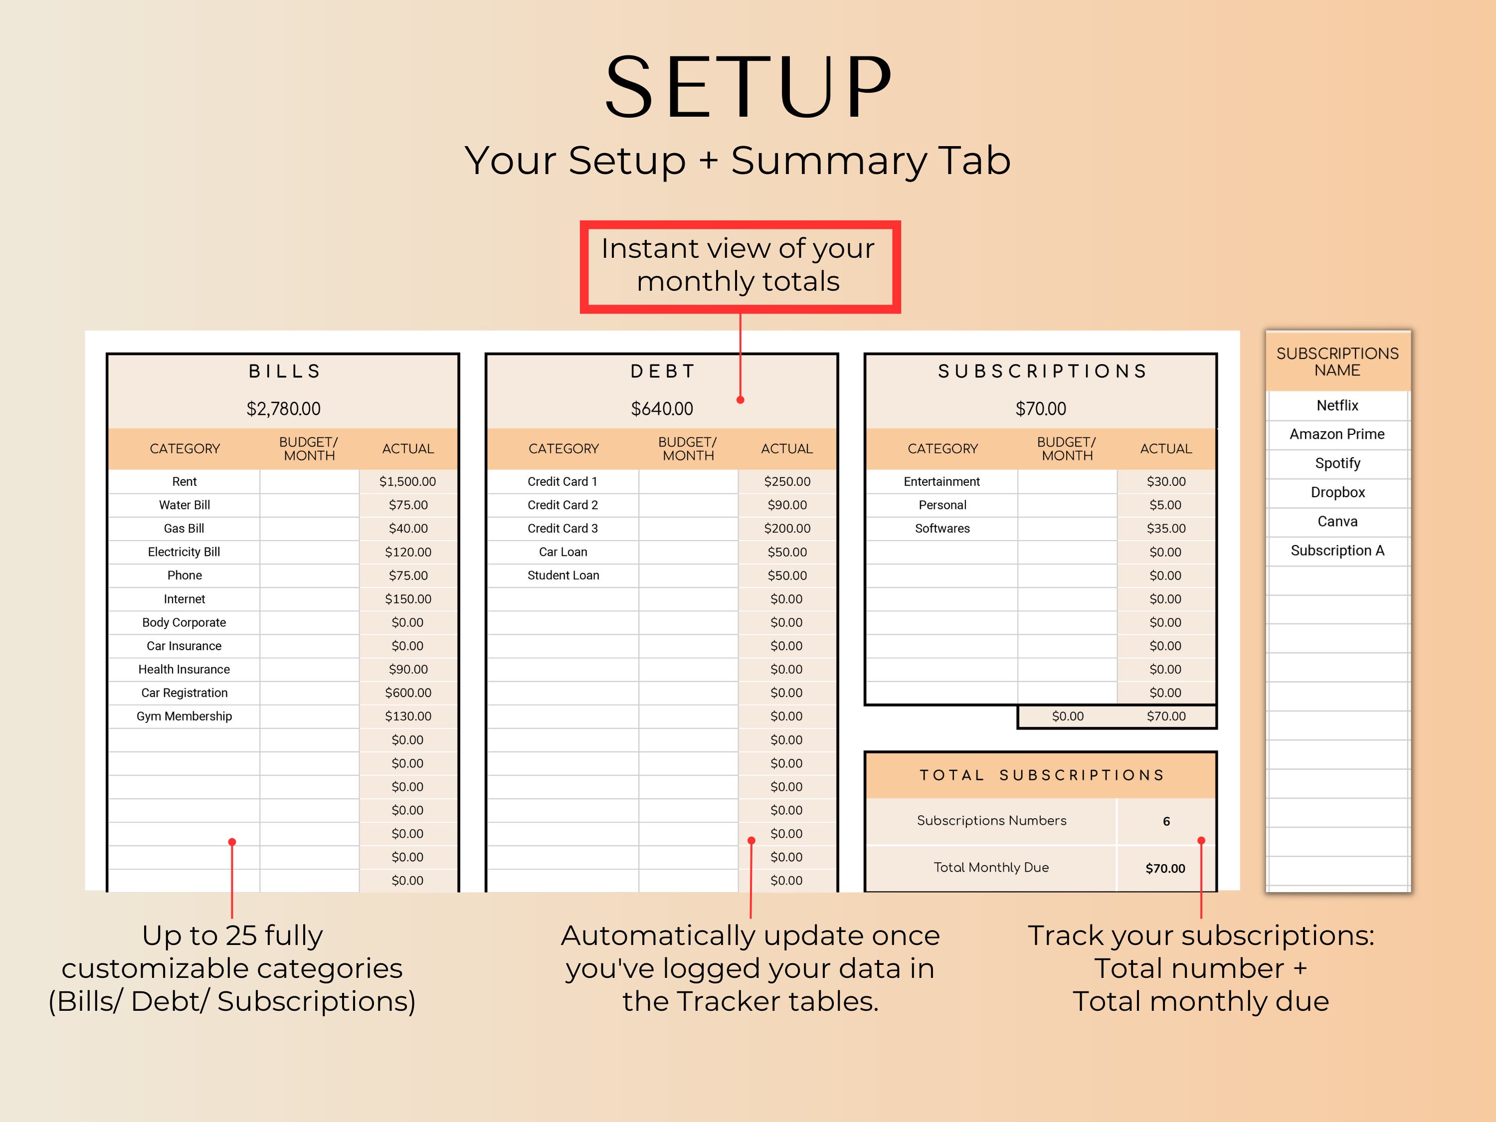Select Dropbox in the subscriptions list
This screenshot has height=1122, width=1496.
click(x=1337, y=492)
